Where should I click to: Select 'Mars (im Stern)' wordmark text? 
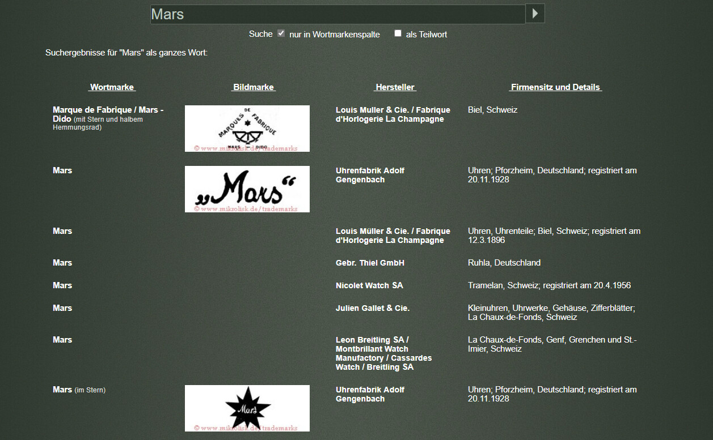click(79, 390)
